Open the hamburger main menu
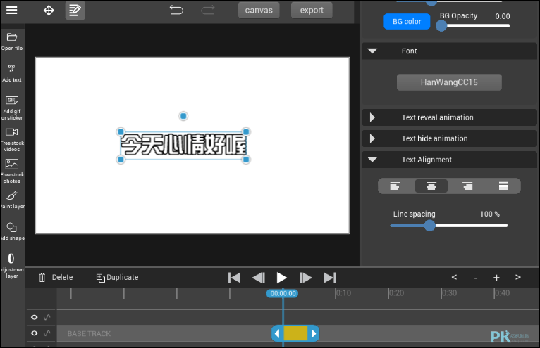Viewport: 540px width, 348px height. (11, 11)
